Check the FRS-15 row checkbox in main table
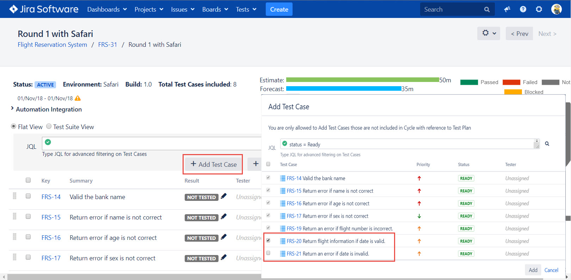Viewport: 571px width, 280px height. click(x=28, y=216)
